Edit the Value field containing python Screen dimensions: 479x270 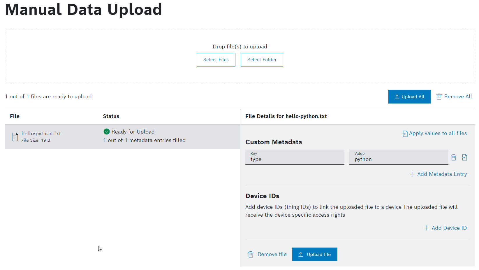(x=398, y=159)
